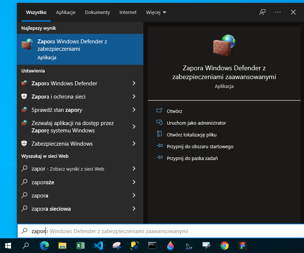This screenshot has width=304, height=253.
Task: Click the colorful droplet taskbar icon
Action: (171, 246)
